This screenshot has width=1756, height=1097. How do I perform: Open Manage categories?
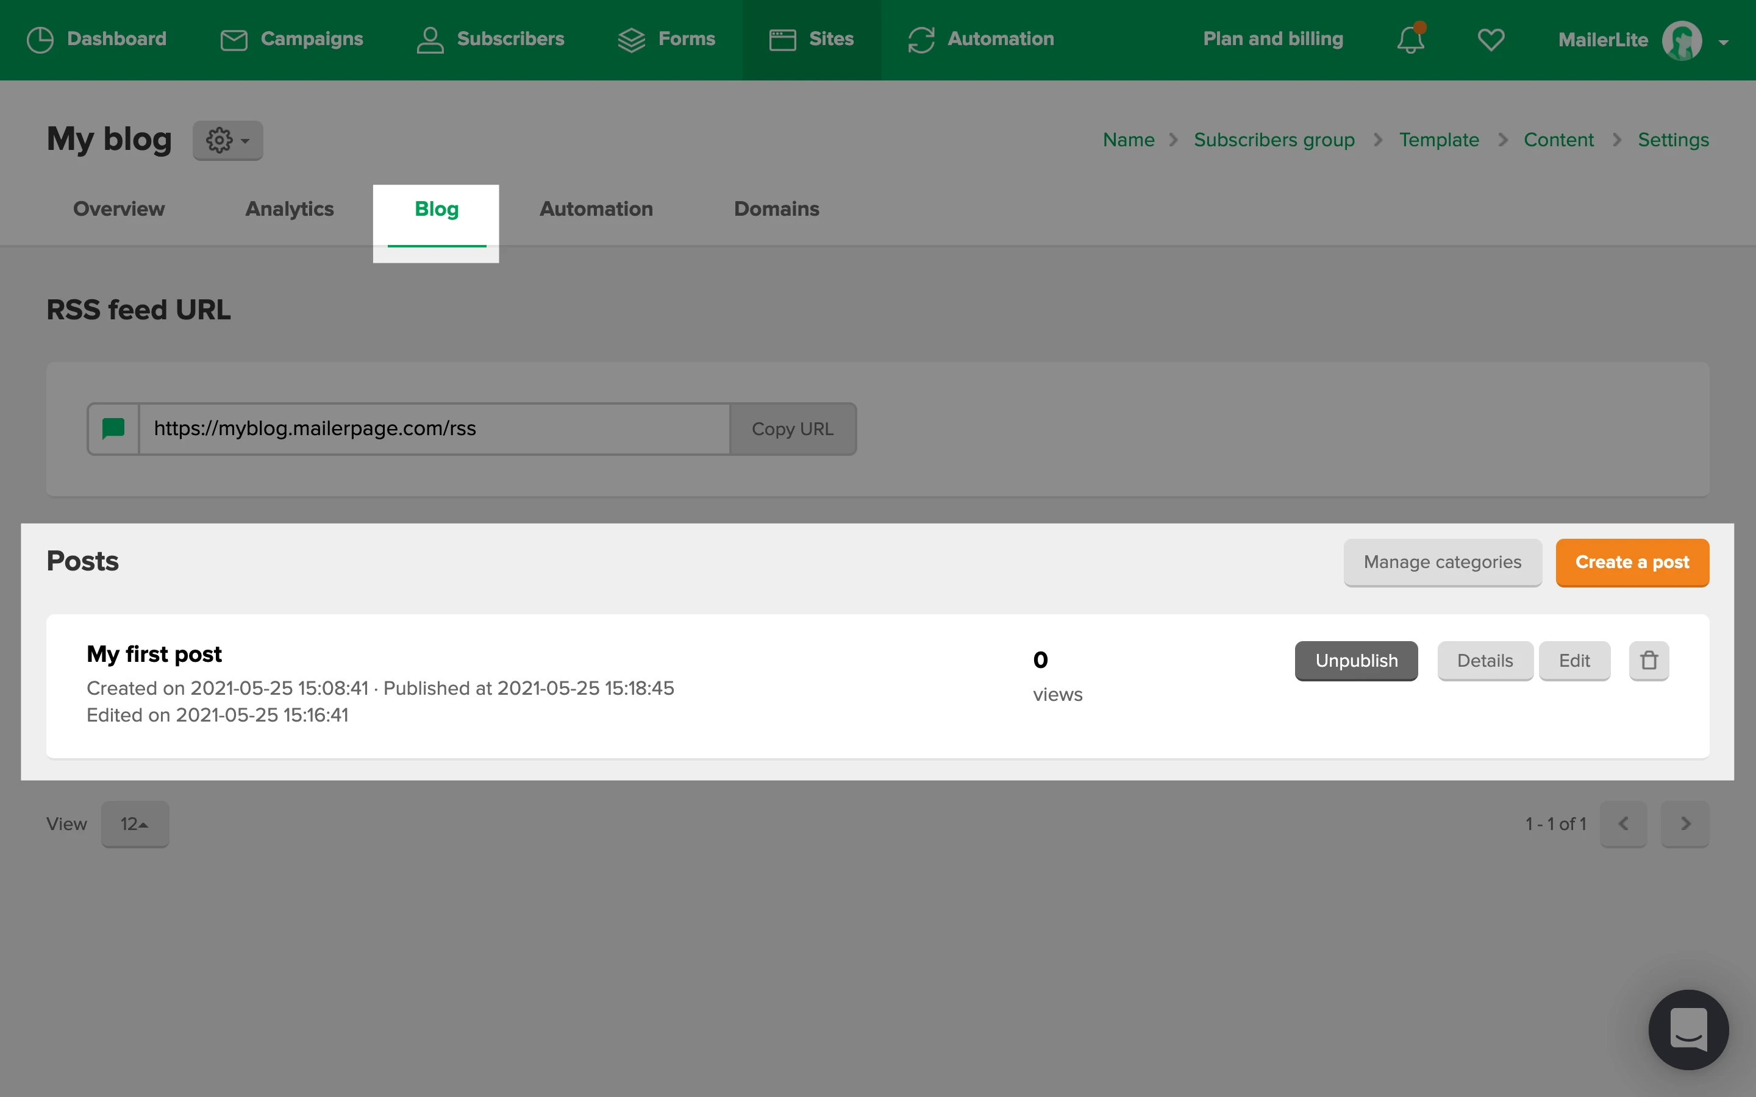tap(1442, 563)
